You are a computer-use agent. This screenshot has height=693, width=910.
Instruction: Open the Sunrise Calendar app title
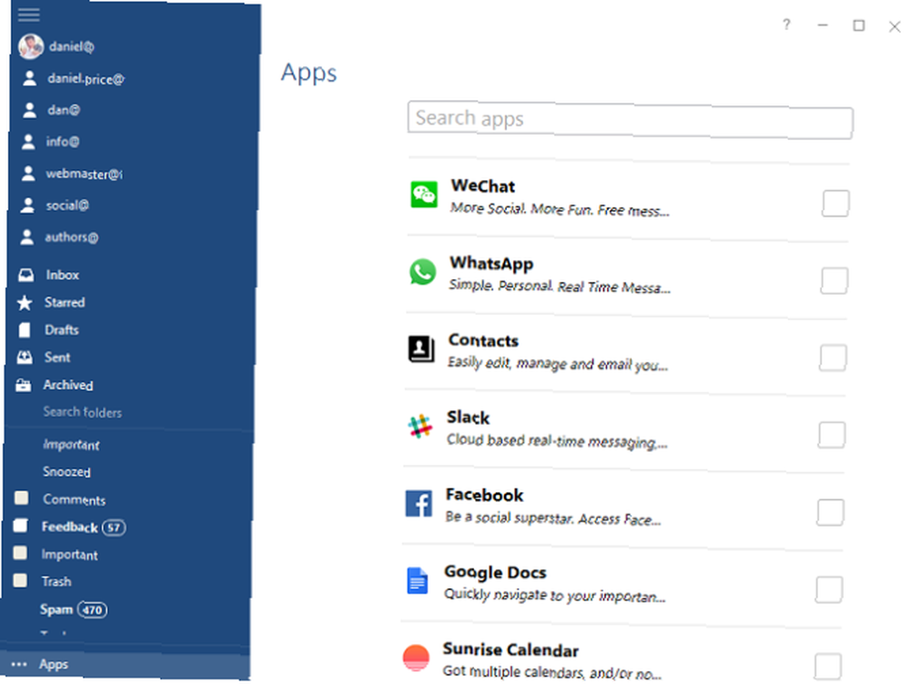pyautogui.click(x=511, y=649)
